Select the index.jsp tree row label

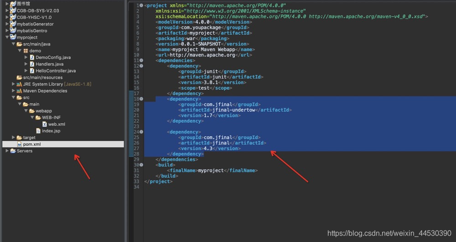[x=51, y=131]
